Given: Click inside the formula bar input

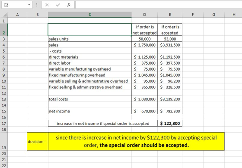Looking at the screenshot, I should click(159, 5).
